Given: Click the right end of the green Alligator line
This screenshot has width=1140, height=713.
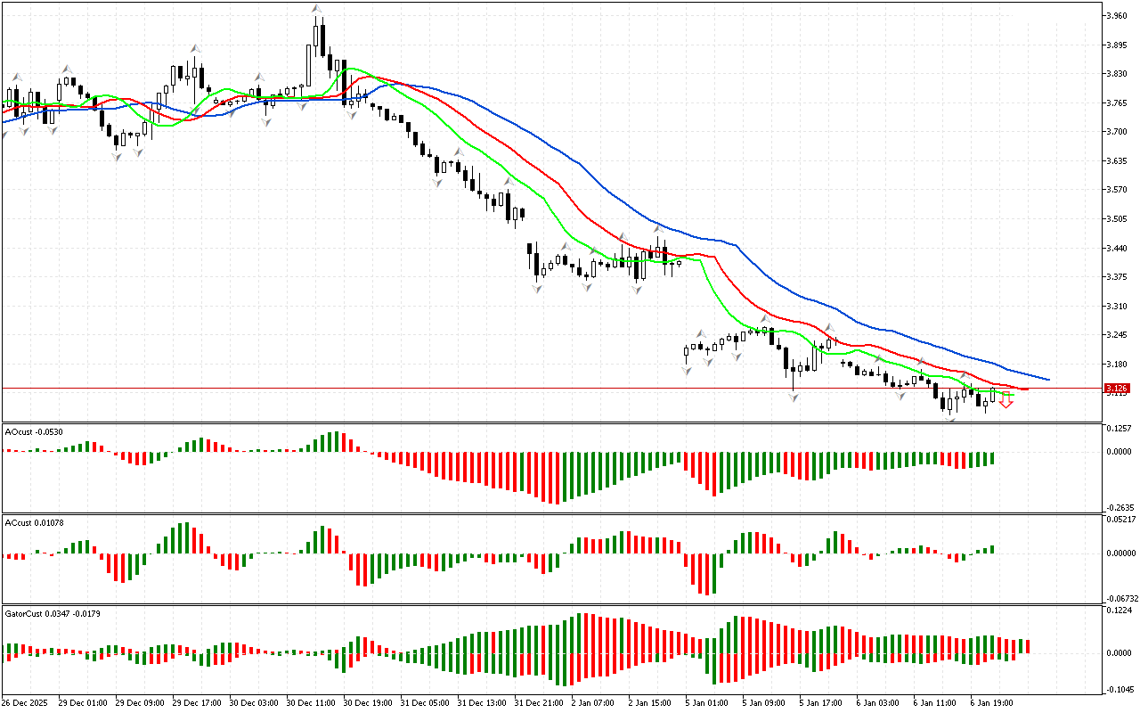Looking at the screenshot, I should pyautogui.click(x=1013, y=394).
